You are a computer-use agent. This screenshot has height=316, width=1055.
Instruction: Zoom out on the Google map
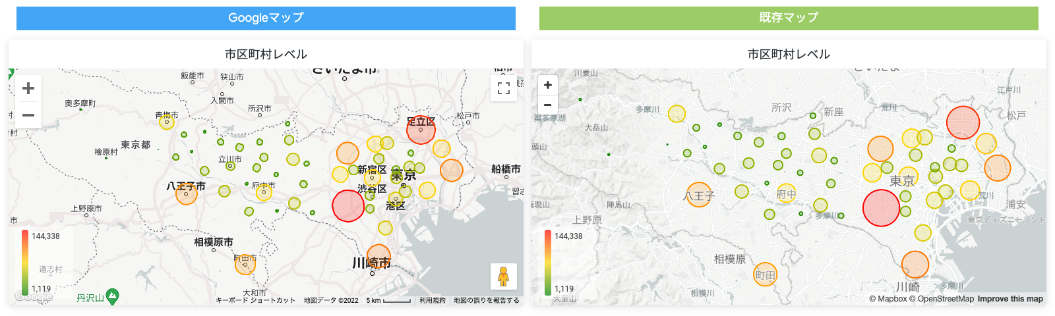coord(28,115)
